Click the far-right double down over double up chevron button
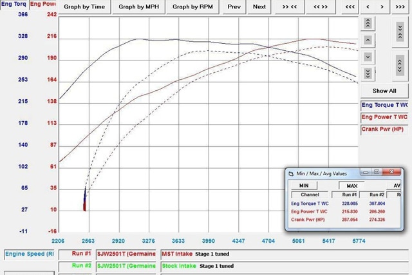Screen dimensions: 412x275 (x=400, y=32)
